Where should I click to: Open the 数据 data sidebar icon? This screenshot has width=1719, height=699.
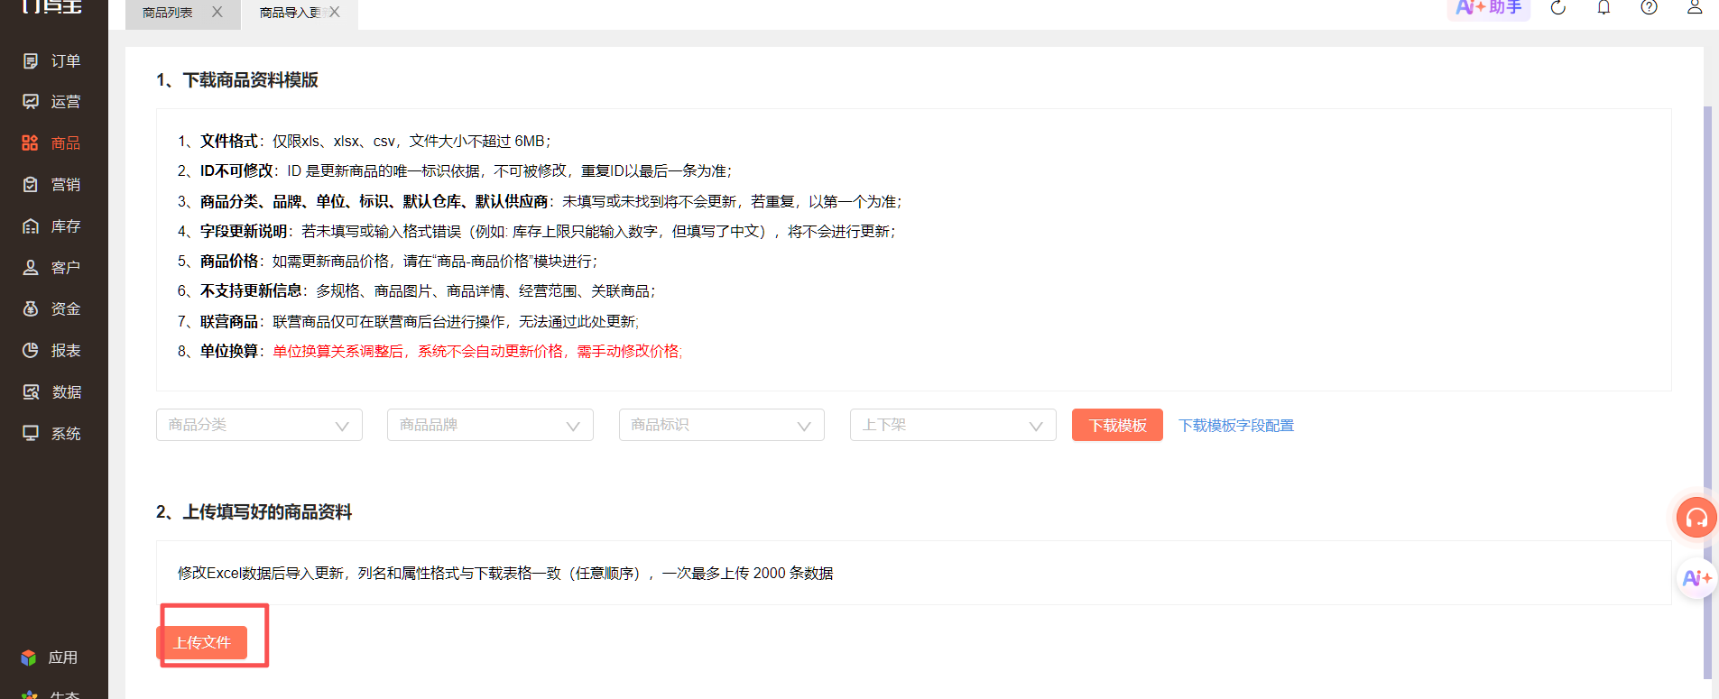click(x=31, y=392)
